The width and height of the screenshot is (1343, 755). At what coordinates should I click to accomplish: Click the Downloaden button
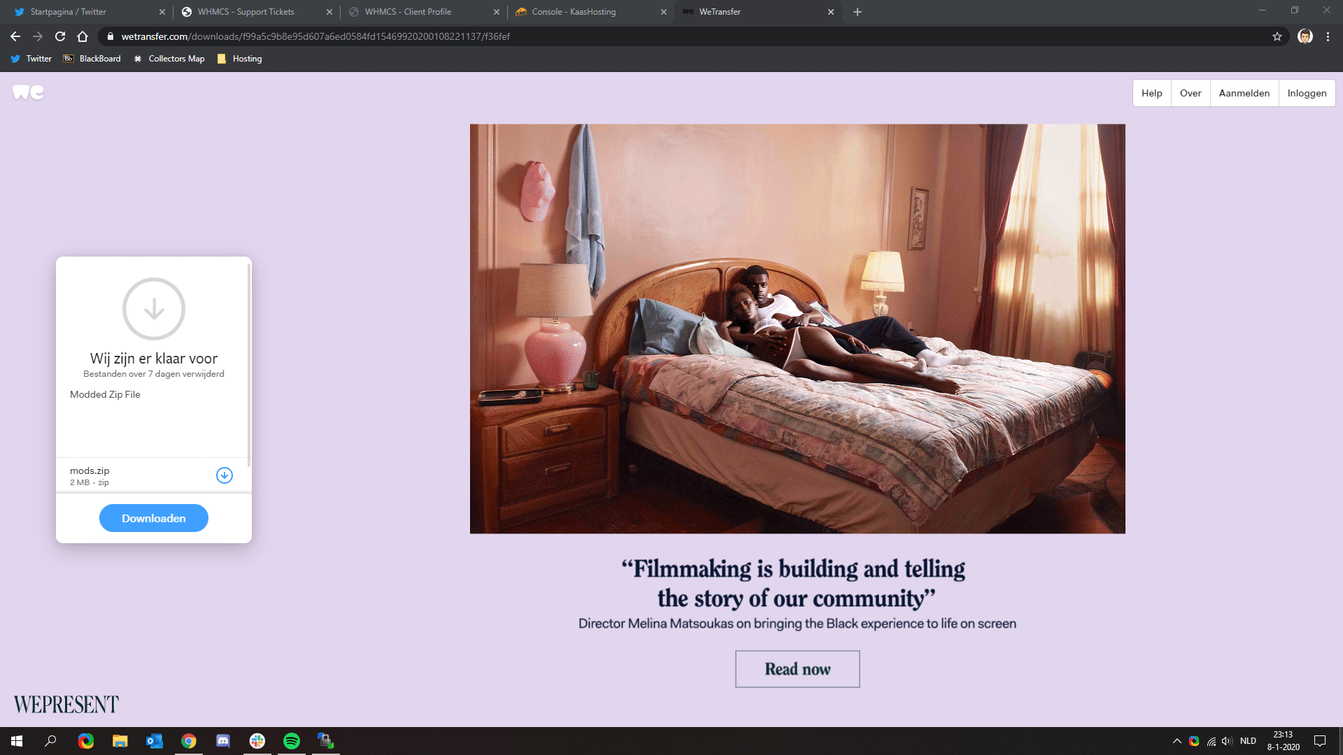[154, 518]
